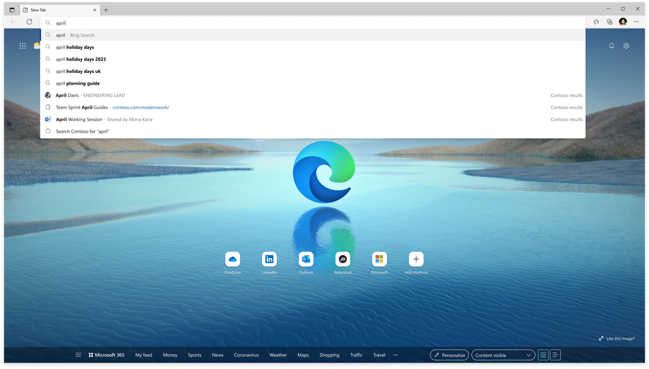Reload the page with refresh icon

[x=29, y=22]
